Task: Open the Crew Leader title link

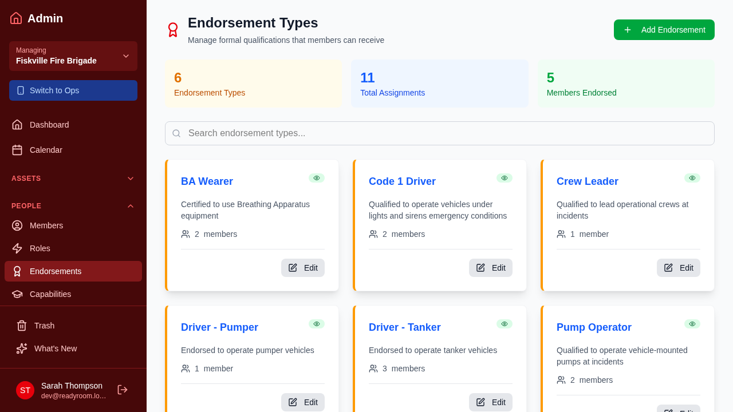Action: [x=588, y=181]
